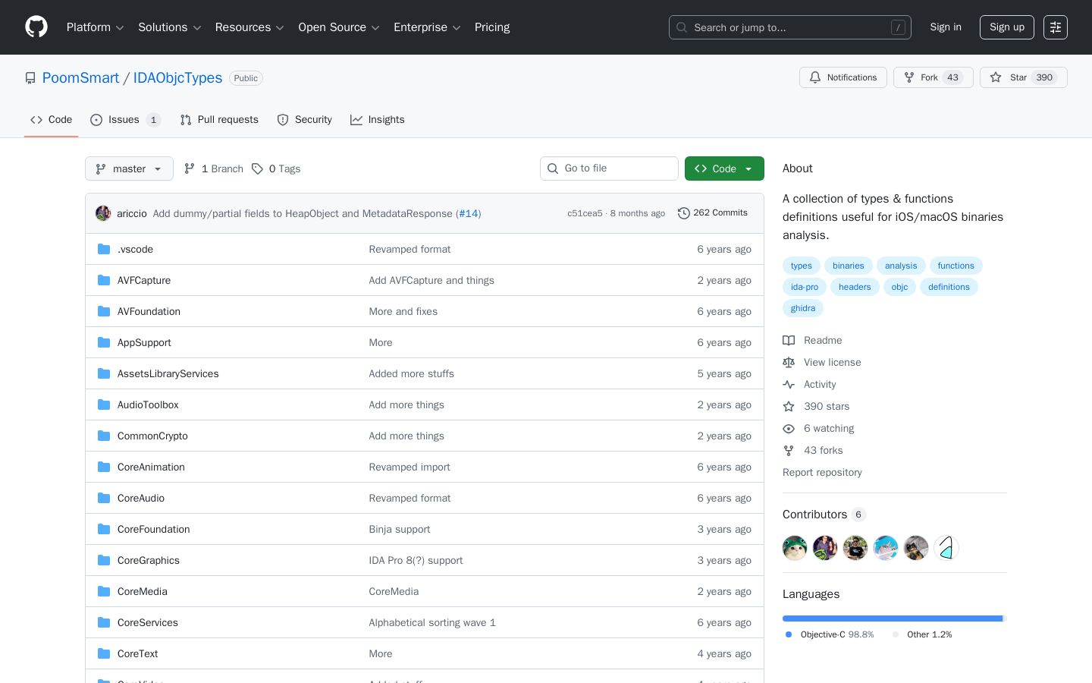Click the CoreText folder icon

tap(104, 653)
